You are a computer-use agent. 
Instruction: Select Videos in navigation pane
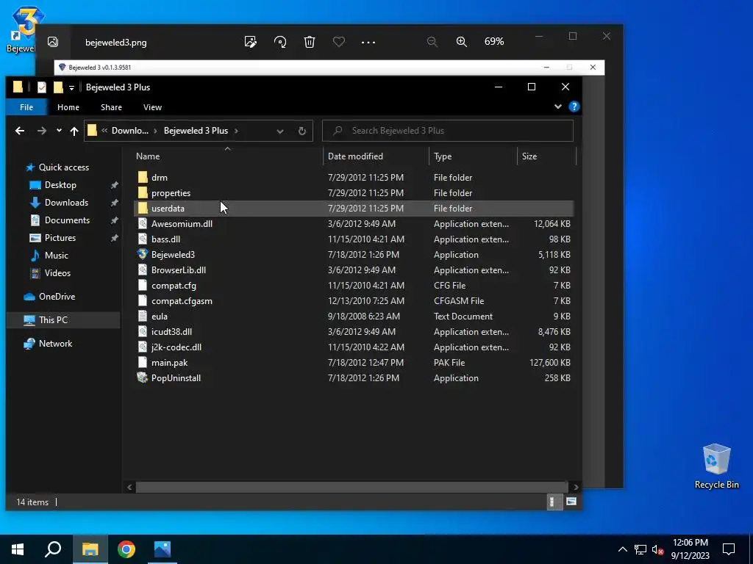[x=57, y=273]
